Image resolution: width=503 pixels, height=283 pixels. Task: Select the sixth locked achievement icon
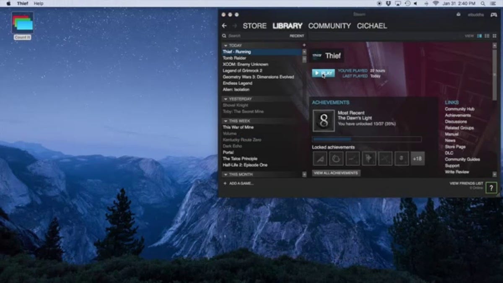coord(402,158)
